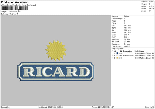Click thread code 1180
The height and width of the screenshot is (109, 155).
pos(137,58)
